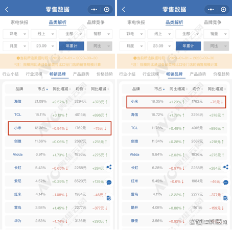Open the 23.09 period dropdown in left panel
This screenshot has height=230, width=232.
pos(43,46)
